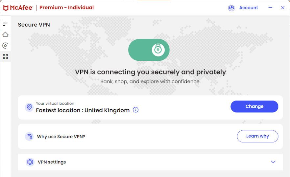290x177 pixels.
Task: Open the Protection Score icon in sidebar
Action: [5, 46]
